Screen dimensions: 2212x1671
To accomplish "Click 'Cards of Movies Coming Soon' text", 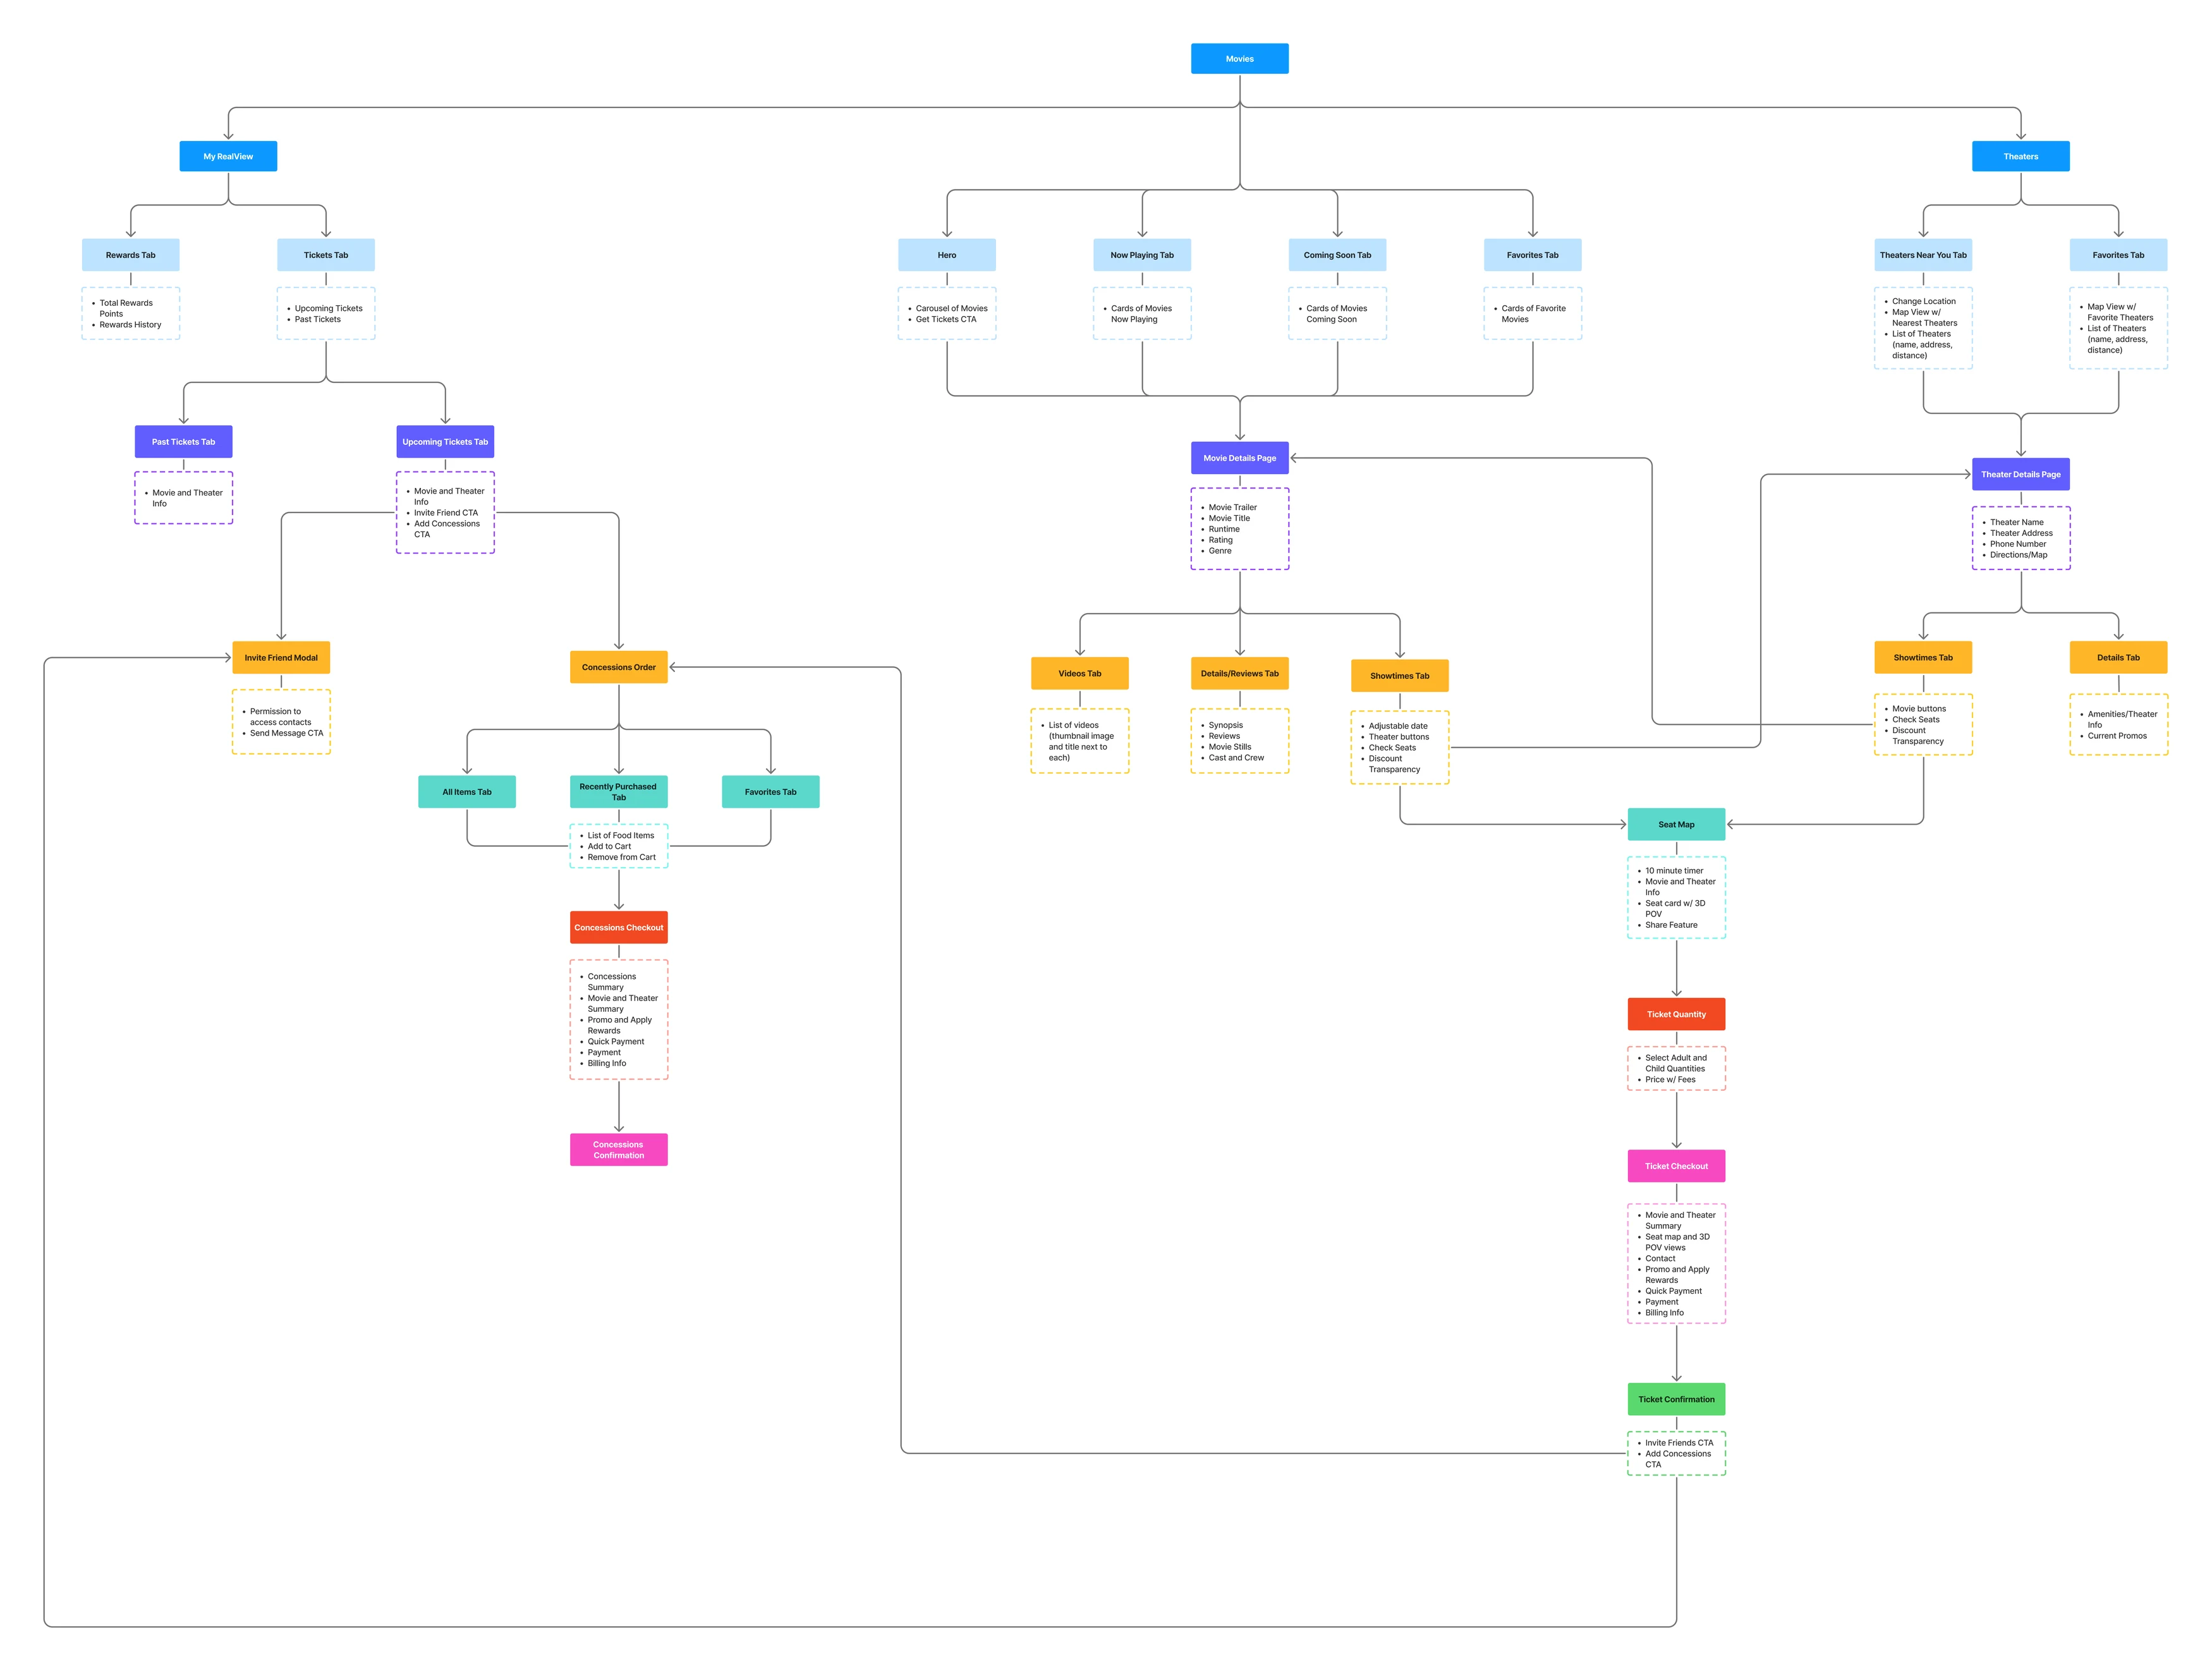I will (x=1336, y=314).
